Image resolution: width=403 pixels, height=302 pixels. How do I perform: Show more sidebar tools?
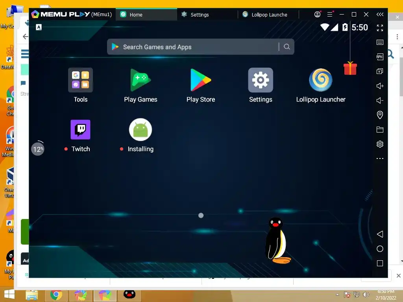tap(380, 158)
